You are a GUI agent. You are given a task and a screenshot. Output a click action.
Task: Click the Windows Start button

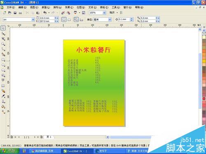[x=9, y=151]
